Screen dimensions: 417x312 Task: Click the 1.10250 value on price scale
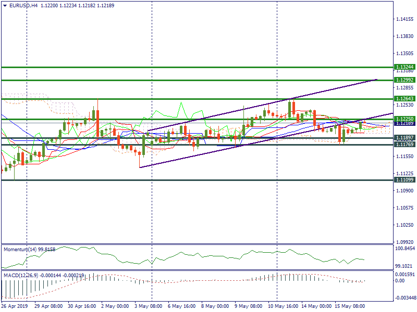click(x=404, y=225)
